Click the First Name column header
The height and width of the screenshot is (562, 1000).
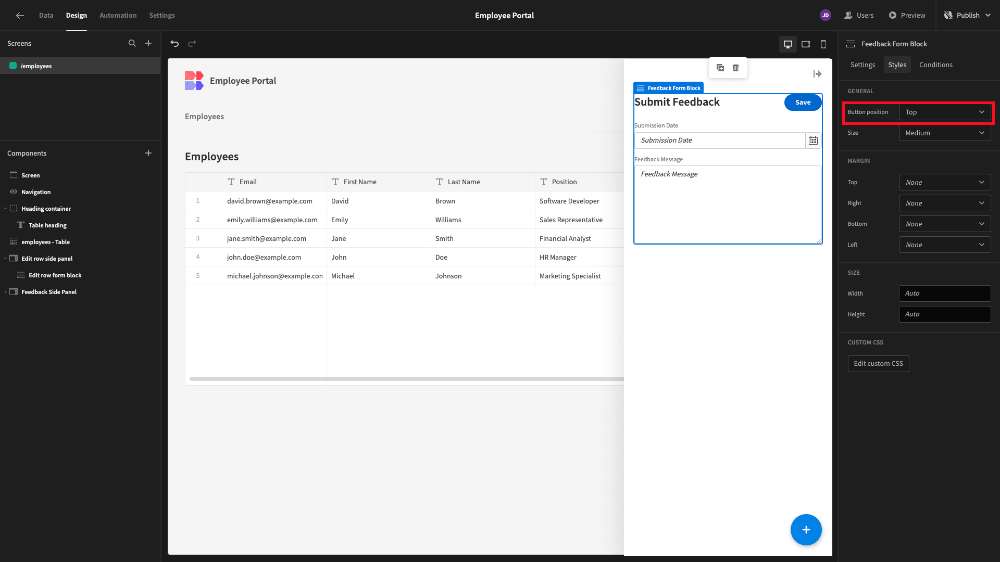click(x=379, y=182)
